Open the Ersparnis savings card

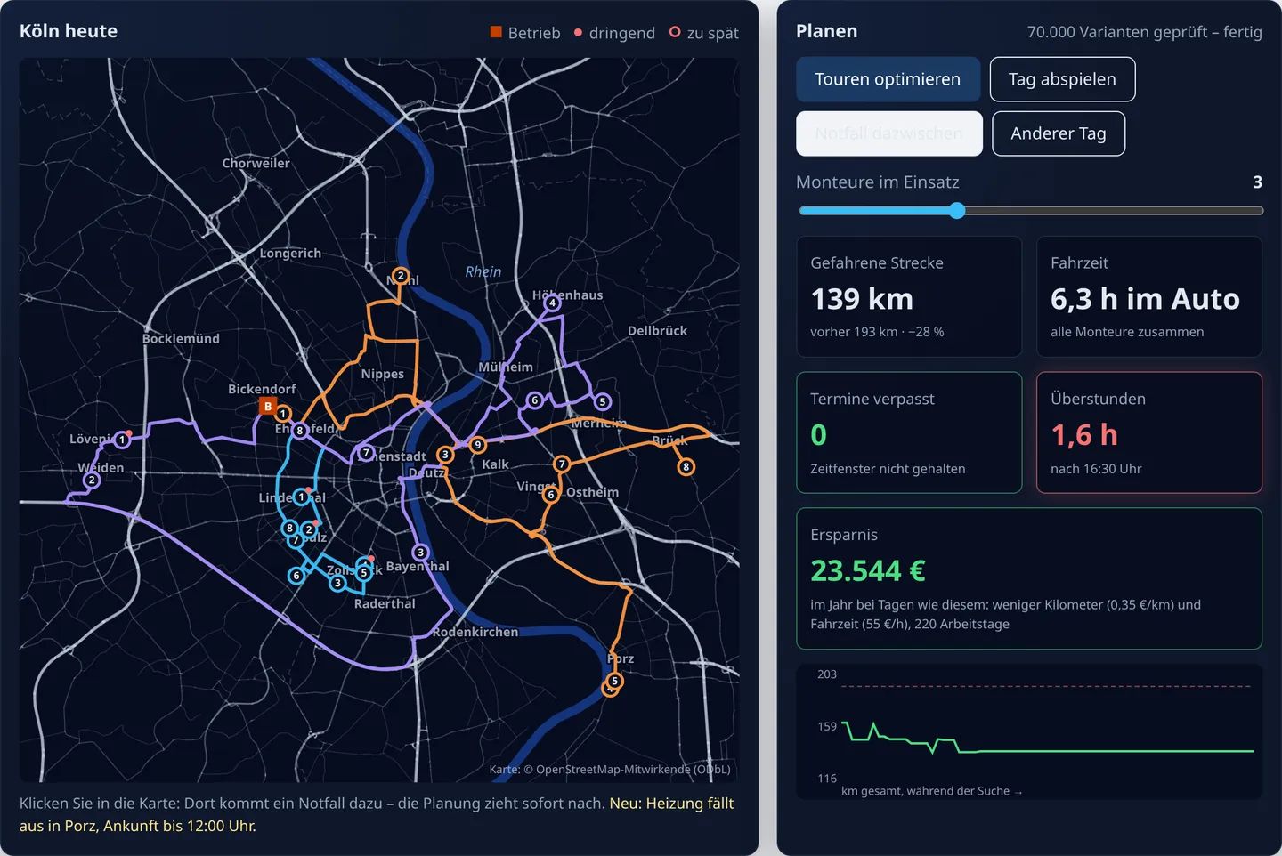click(1029, 578)
